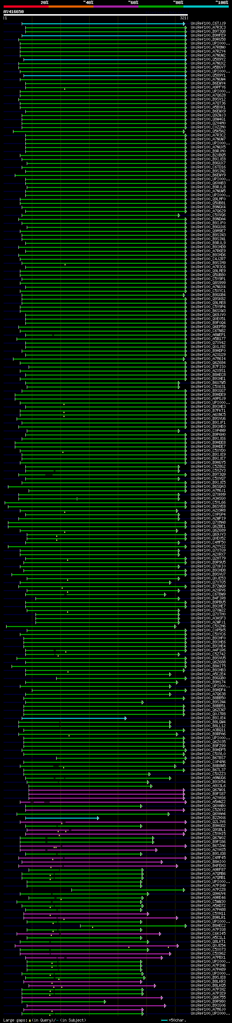Click the cyan alignment bar of B9IJE4
232x1023 pixels.
tap(74, 719)
